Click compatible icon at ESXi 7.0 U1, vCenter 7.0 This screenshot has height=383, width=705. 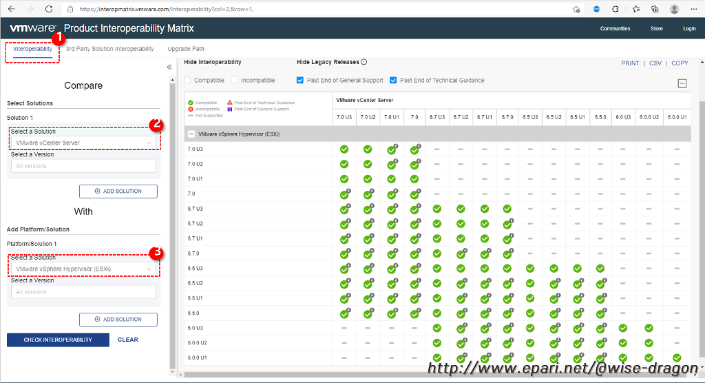click(x=414, y=179)
